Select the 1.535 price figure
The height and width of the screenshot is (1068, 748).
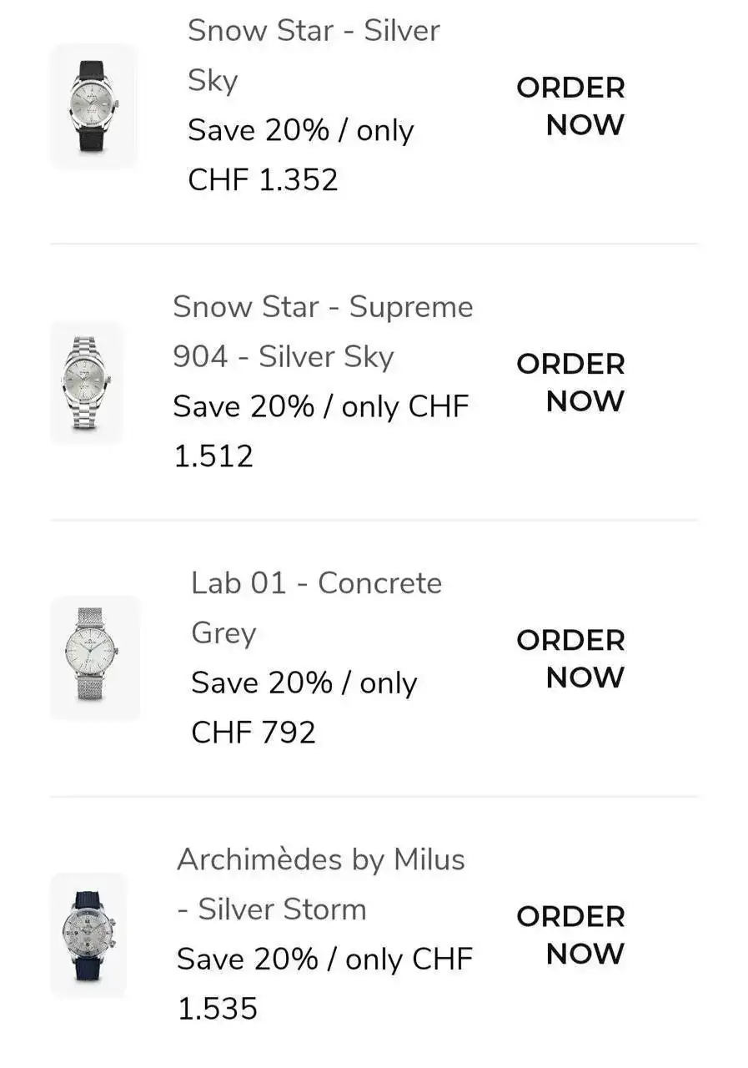point(217,1009)
